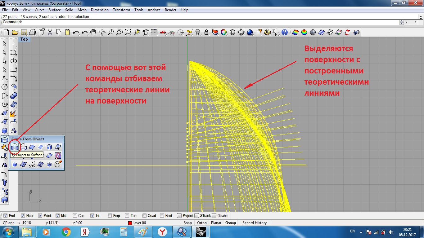Click the padlock Lock objects icon

click(206, 32)
